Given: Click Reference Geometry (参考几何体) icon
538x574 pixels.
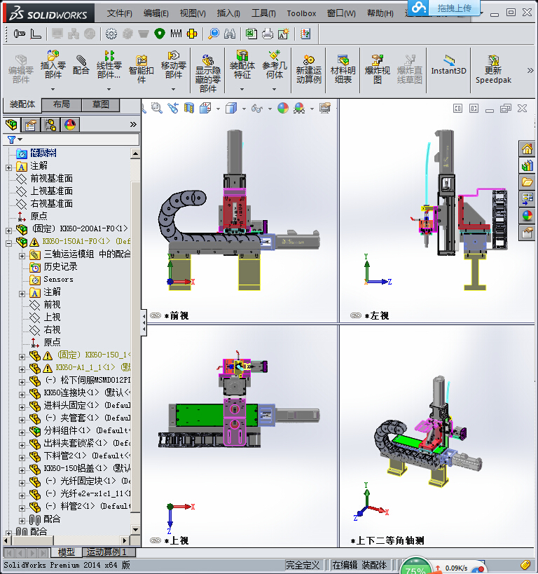Looking at the screenshot, I should pos(275,64).
